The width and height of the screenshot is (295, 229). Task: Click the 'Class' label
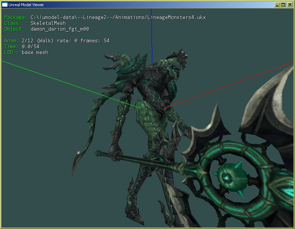point(11,23)
